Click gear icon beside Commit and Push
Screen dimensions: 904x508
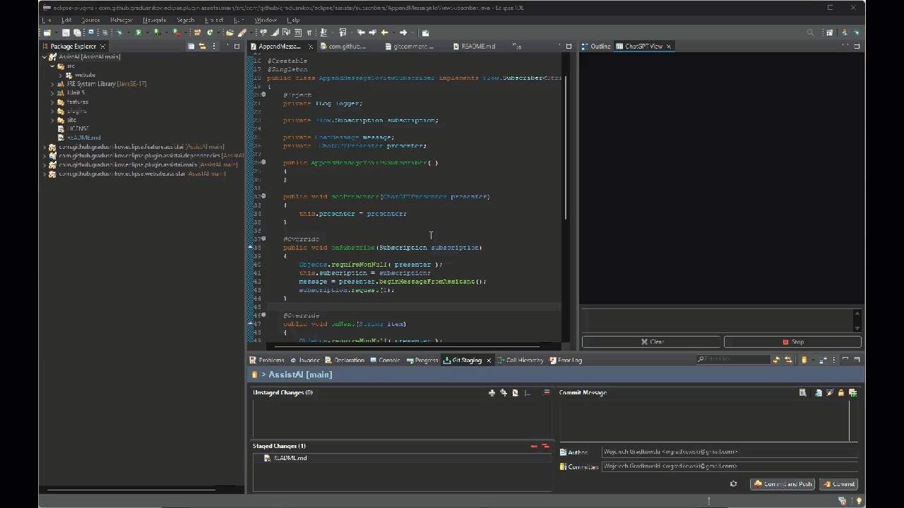pos(733,484)
